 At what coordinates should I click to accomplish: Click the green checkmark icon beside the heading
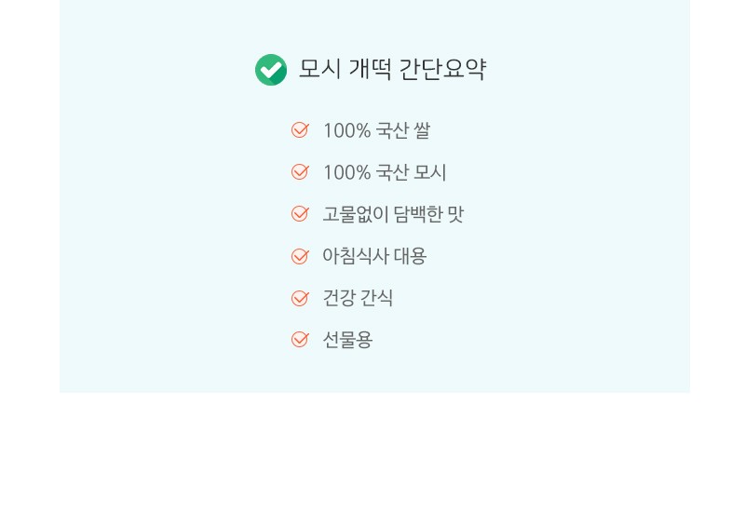pos(271,70)
